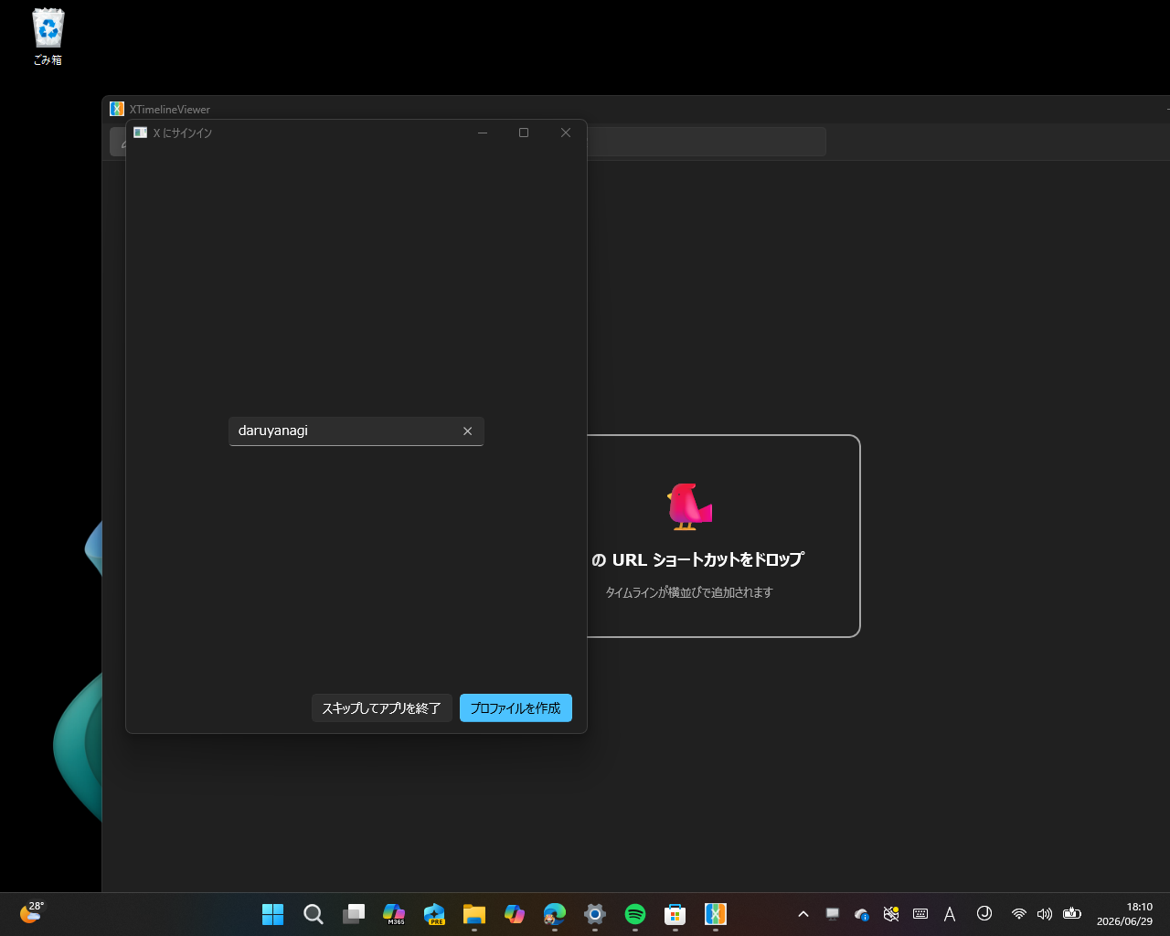Clear the daruyanagi text field

467,431
